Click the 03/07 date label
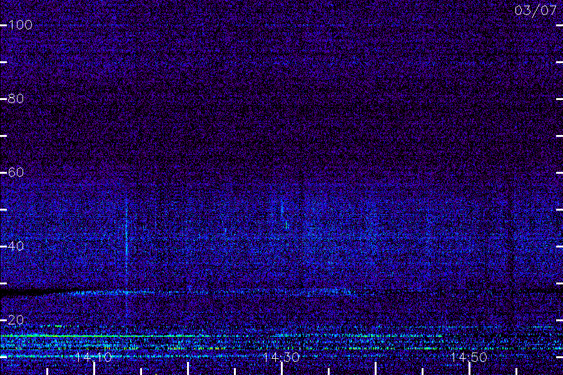This screenshot has width=563, height=375. pyautogui.click(x=535, y=11)
